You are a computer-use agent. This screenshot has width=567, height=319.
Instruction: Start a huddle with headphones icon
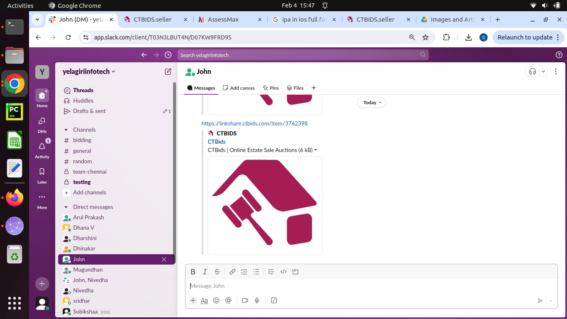pos(532,71)
